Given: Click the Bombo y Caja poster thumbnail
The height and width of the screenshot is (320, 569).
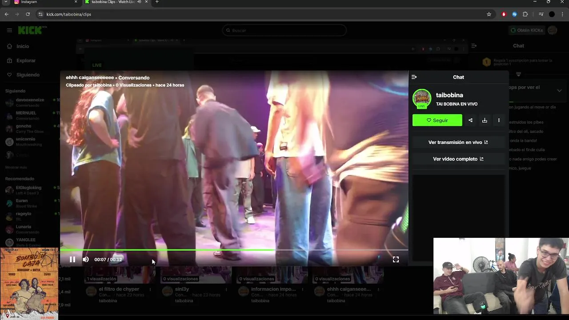Looking at the screenshot, I should point(29,283).
